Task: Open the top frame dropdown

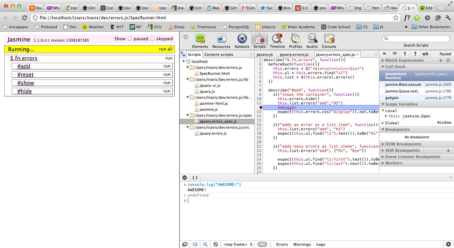Action: (x=238, y=244)
